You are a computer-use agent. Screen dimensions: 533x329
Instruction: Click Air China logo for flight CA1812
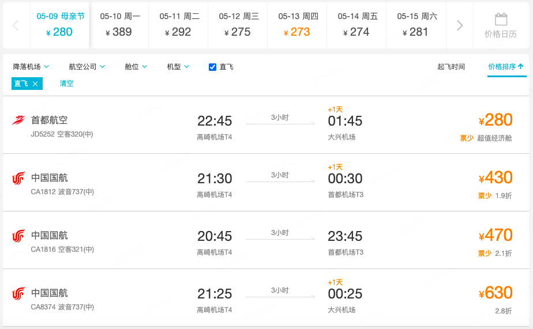[18, 178]
